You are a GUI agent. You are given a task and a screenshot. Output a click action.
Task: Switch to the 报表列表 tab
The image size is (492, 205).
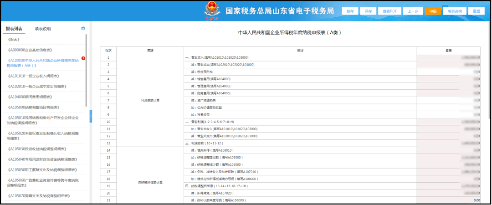tap(14, 29)
